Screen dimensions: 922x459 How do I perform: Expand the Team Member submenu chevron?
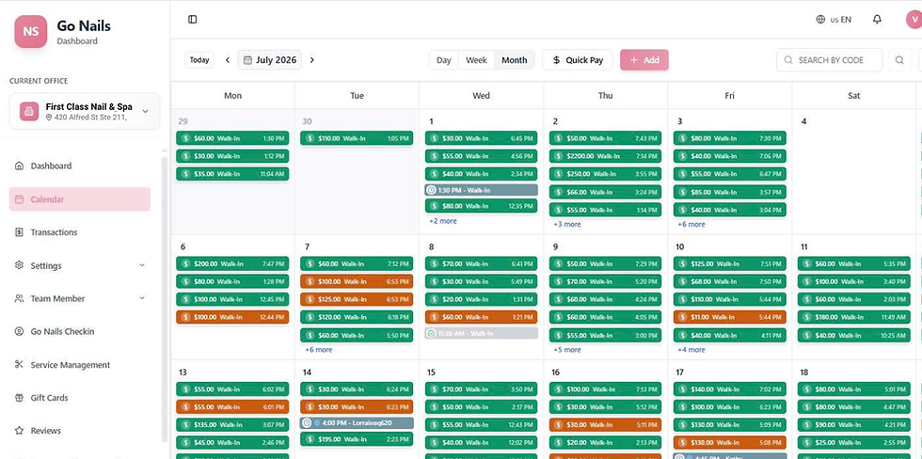pos(142,298)
